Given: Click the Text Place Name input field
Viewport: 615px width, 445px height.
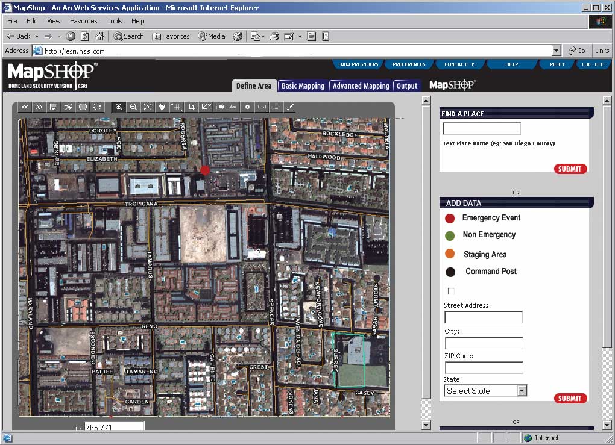Looking at the screenshot, I should point(481,128).
